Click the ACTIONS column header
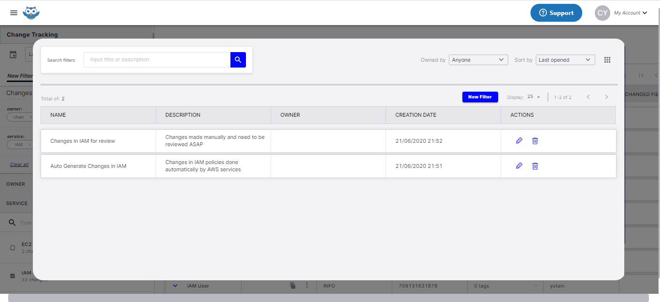 (x=558, y=115)
